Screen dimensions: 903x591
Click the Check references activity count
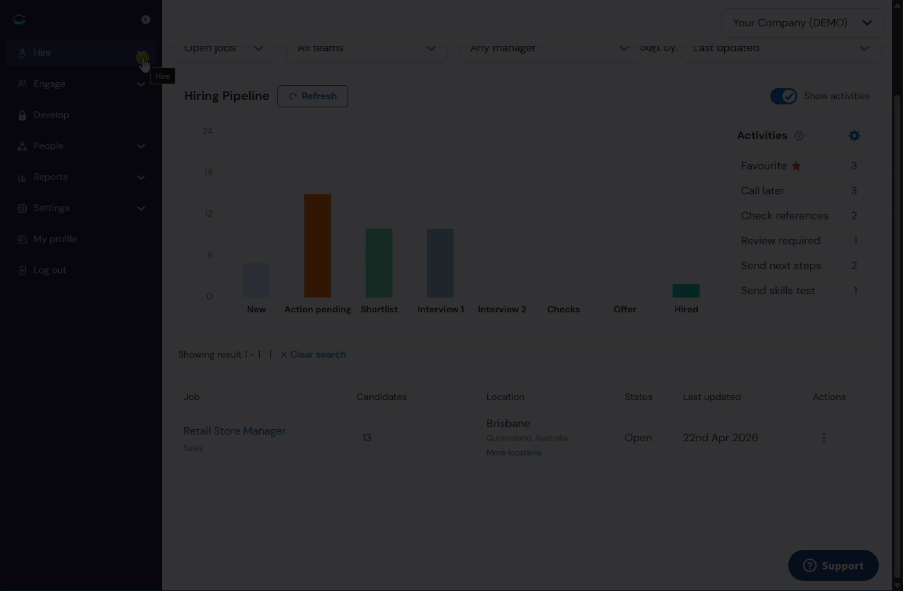point(854,216)
